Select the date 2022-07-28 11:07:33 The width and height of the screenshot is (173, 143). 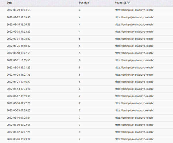[18, 75]
